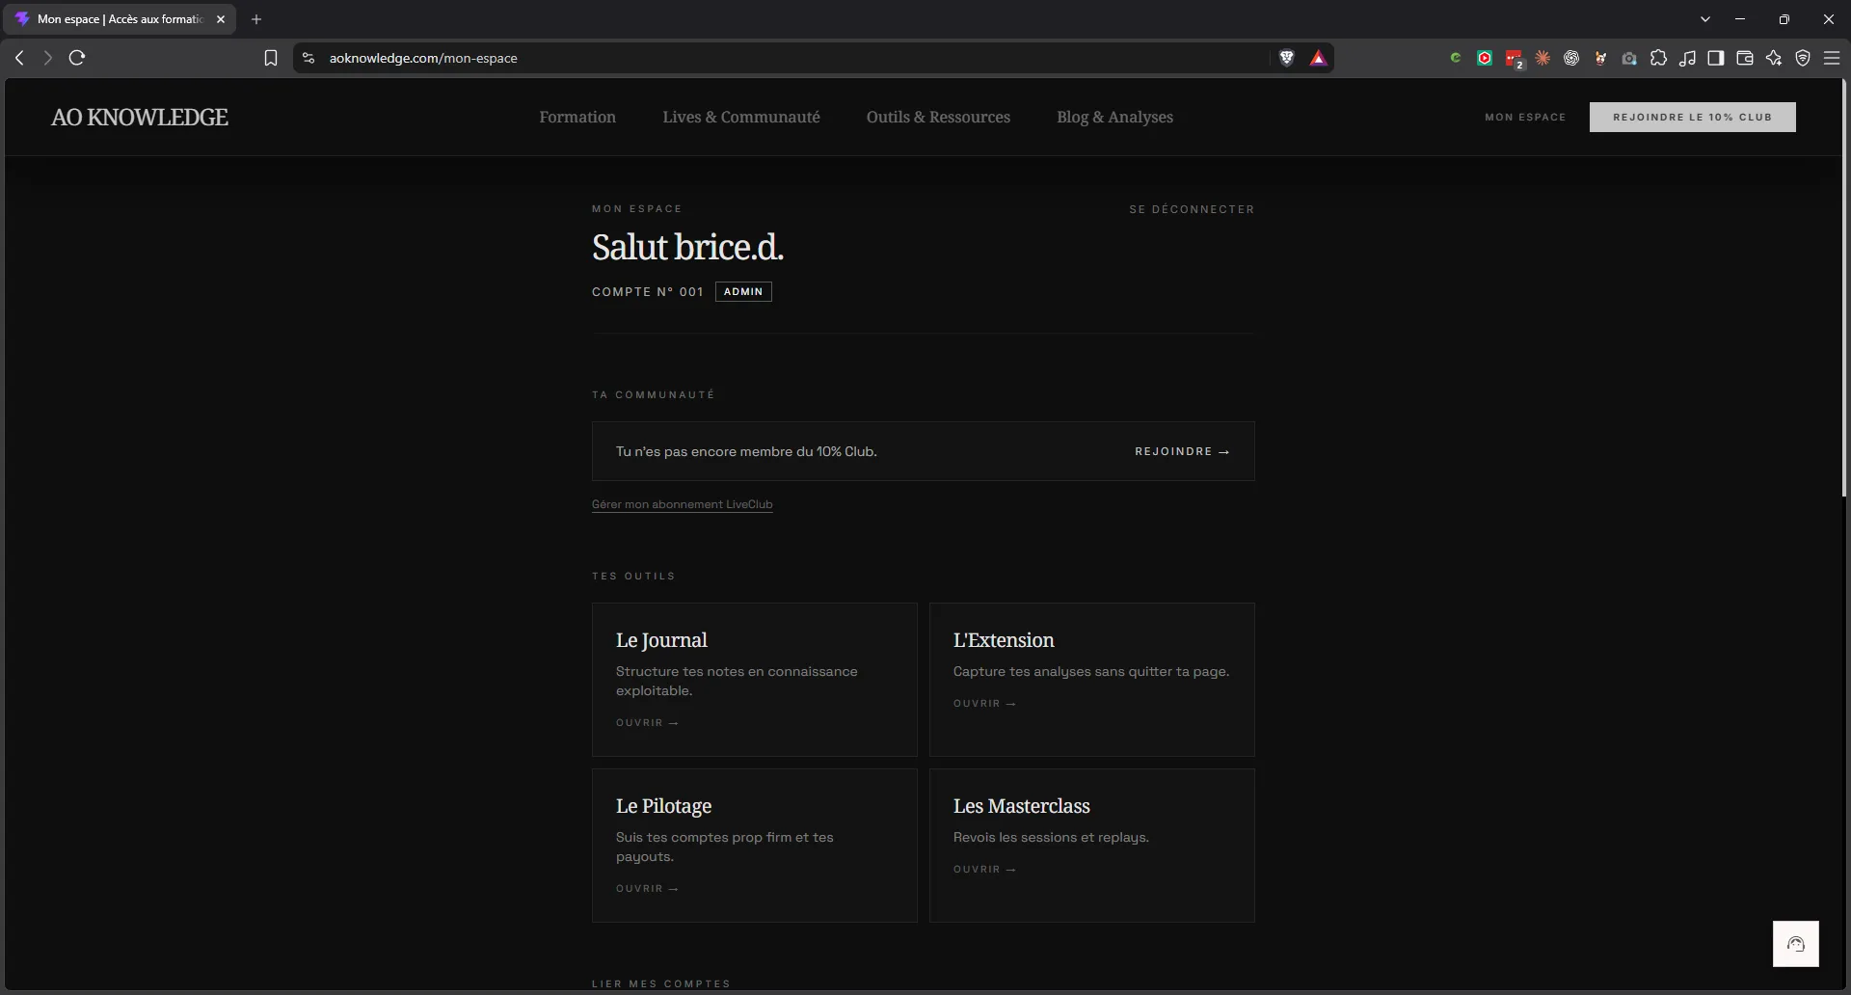Image resolution: width=1851 pixels, height=995 pixels.
Task: Open the Brave Wallet icon
Action: pos(1745,58)
